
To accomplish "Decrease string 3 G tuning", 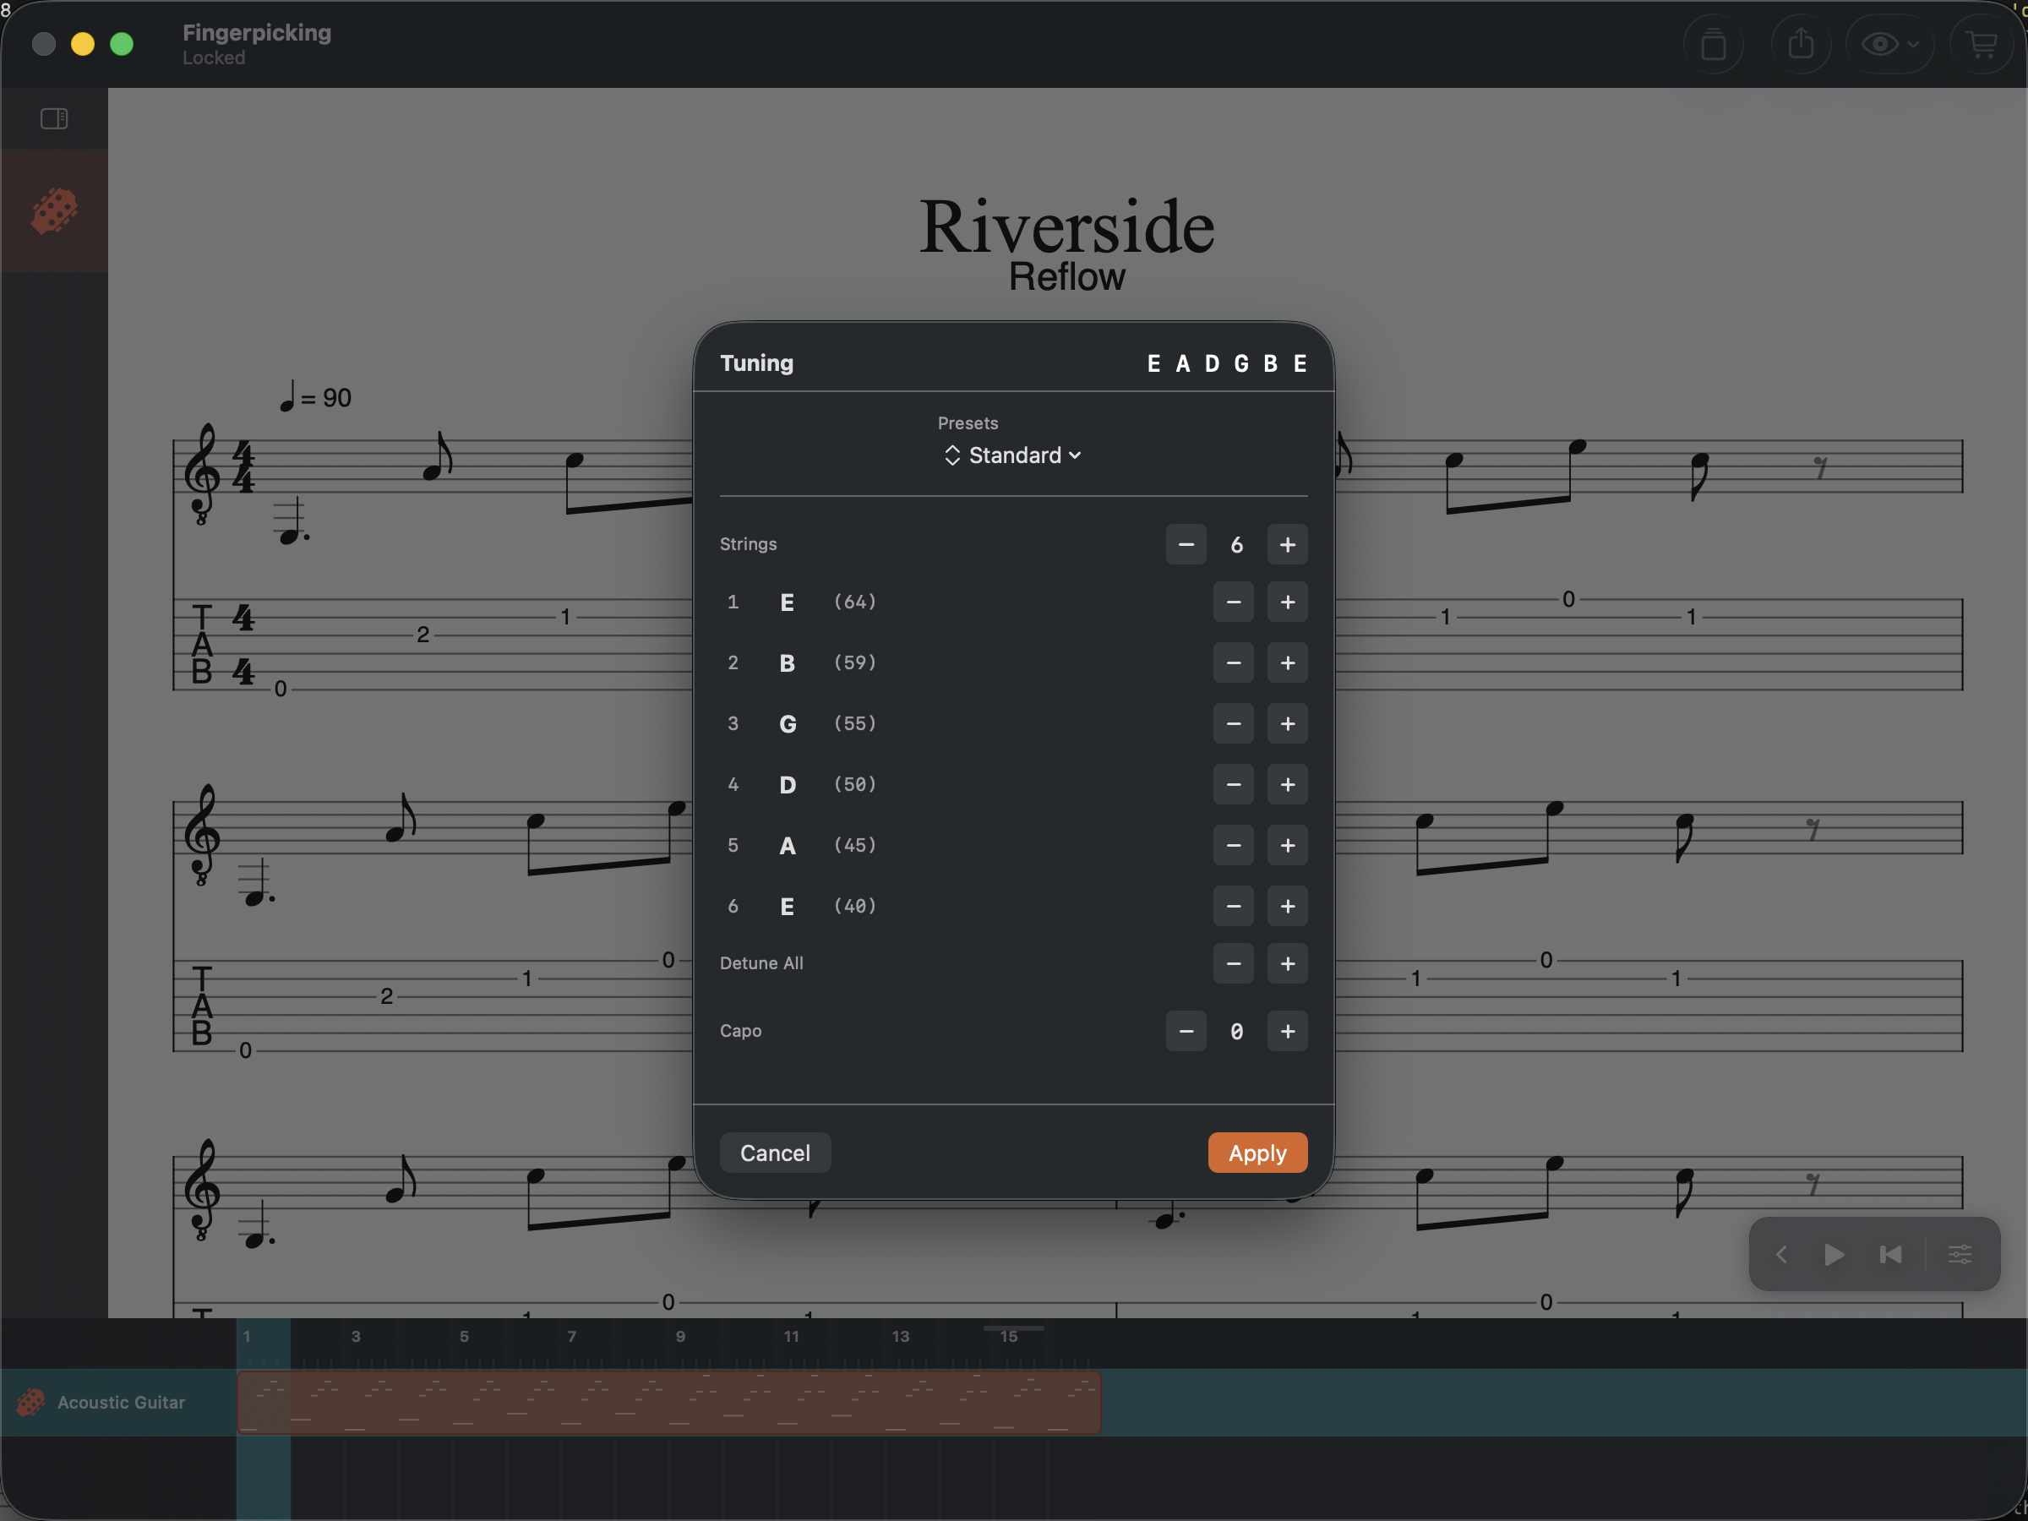I will tap(1233, 723).
